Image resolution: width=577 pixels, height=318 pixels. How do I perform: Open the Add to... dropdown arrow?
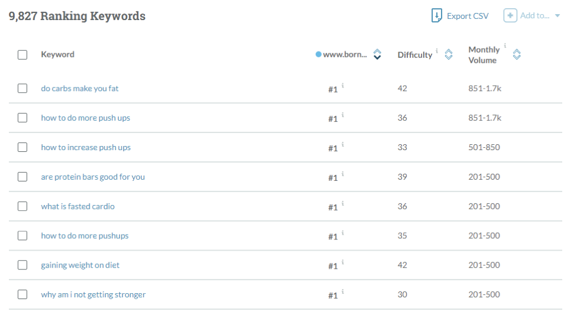[557, 16]
